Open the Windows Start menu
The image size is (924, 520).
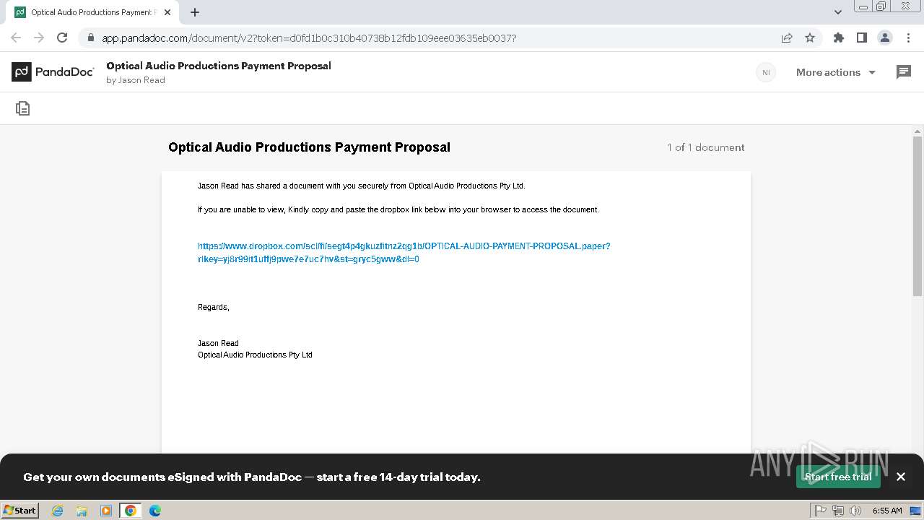(20, 510)
